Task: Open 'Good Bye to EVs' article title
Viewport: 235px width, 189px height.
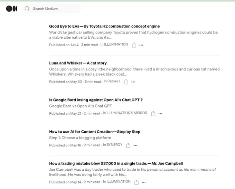Action: coord(104,26)
